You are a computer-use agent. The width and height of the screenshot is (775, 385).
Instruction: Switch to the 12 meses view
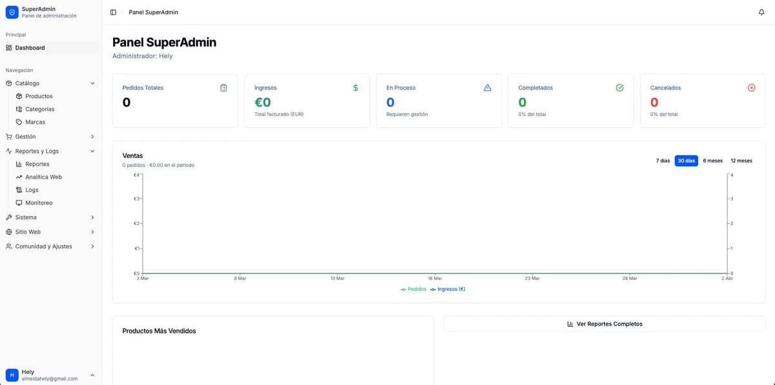coord(741,161)
